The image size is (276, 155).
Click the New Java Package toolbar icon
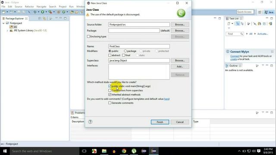[59, 12]
